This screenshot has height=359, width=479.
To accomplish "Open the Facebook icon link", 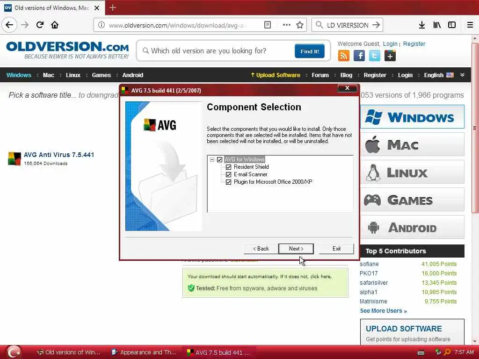I will pos(359,56).
